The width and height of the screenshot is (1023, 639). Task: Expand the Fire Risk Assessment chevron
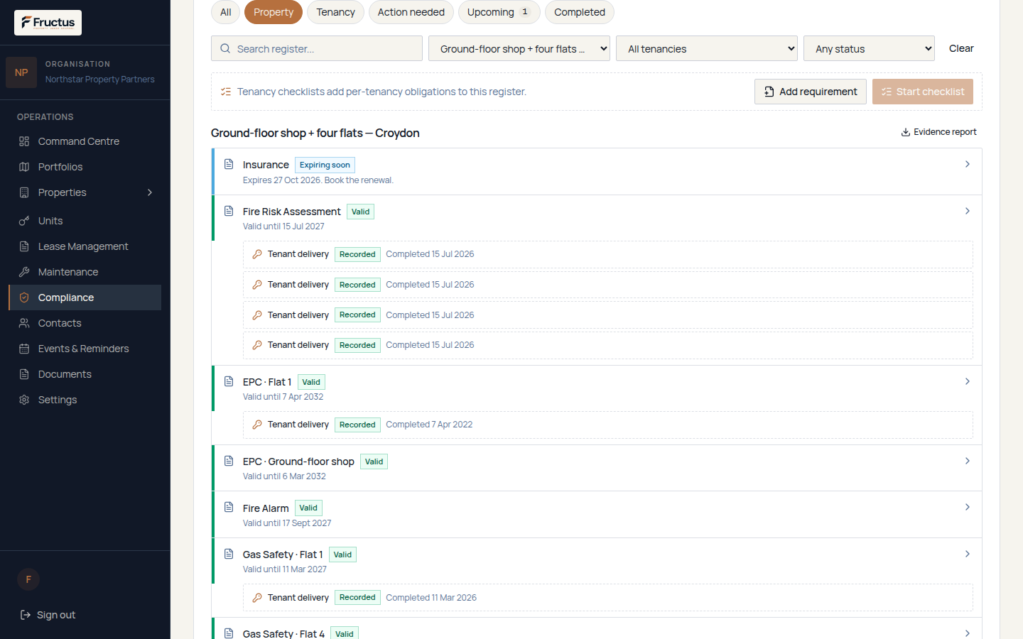click(968, 211)
